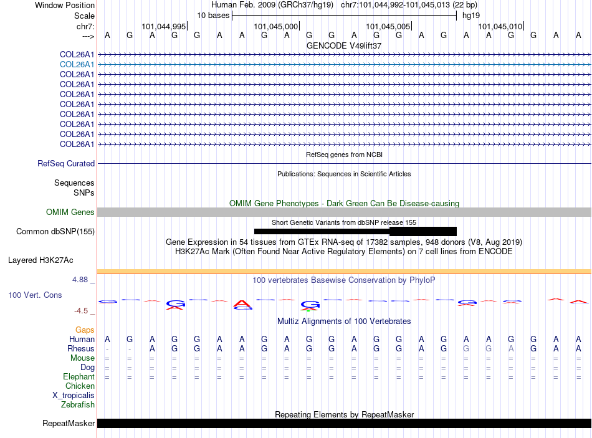The image size is (592, 438).
Task: Click the Window Position label
Action: 65,5
